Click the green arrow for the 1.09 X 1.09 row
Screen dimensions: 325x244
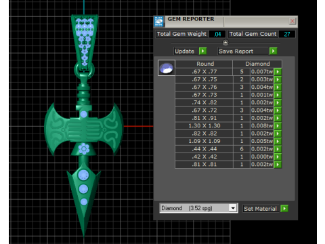click(x=278, y=141)
